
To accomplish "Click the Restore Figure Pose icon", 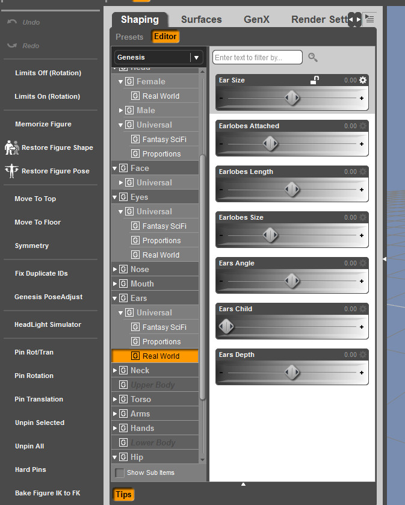I will click(12, 171).
